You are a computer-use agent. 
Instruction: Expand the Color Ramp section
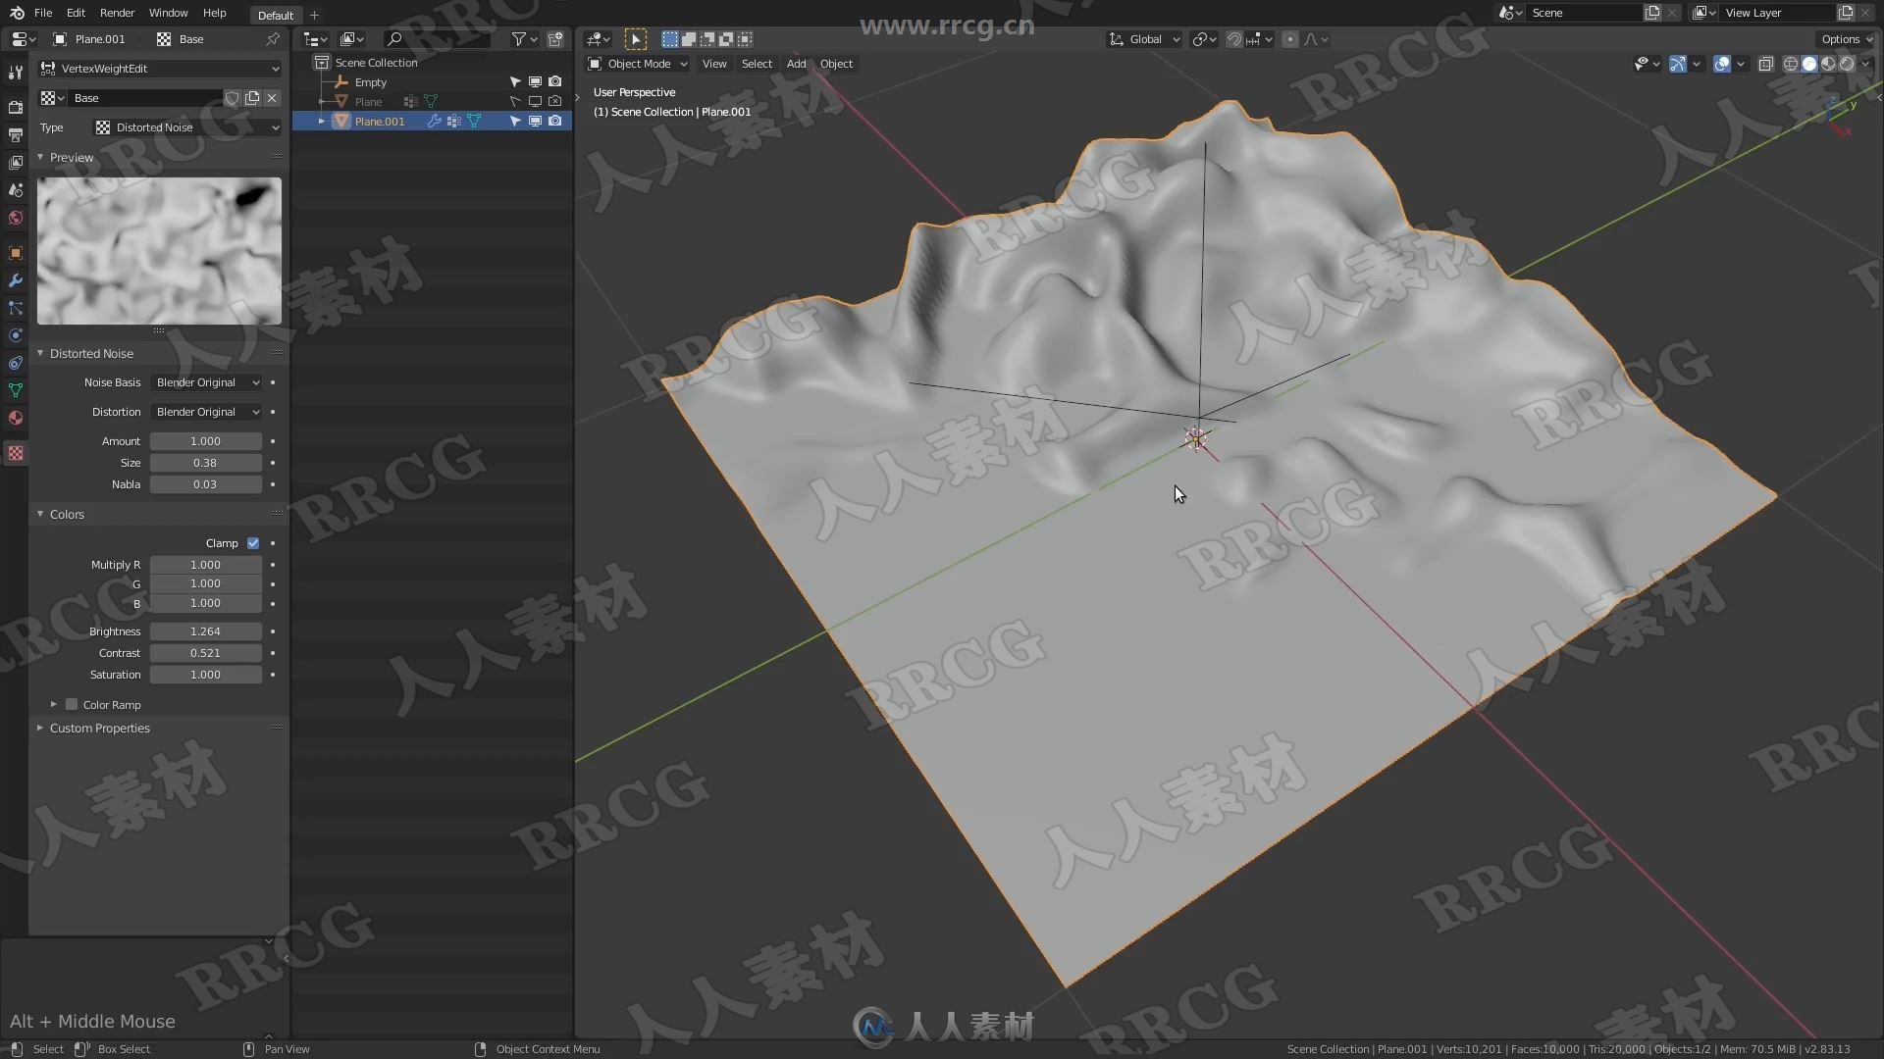52,703
